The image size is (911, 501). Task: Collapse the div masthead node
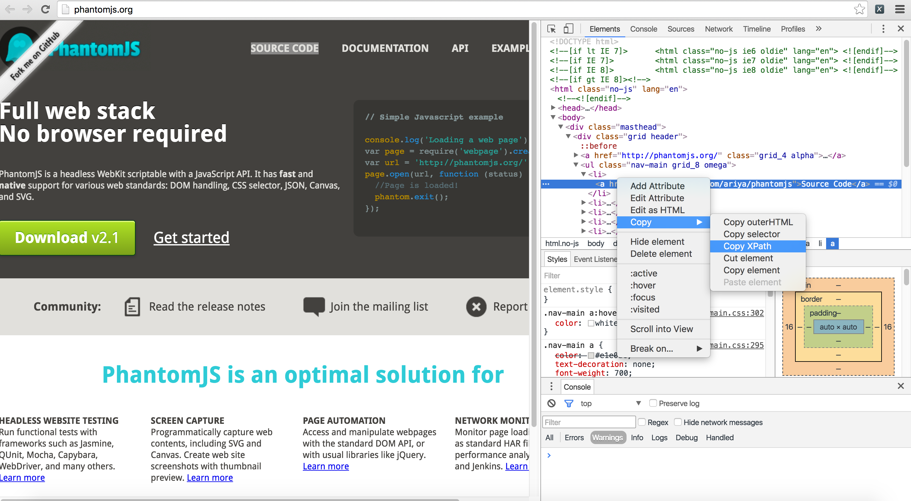click(561, 127)
